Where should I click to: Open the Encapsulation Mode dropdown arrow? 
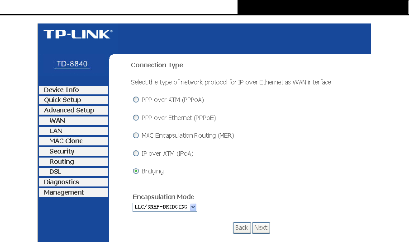(x=193, y=207)
